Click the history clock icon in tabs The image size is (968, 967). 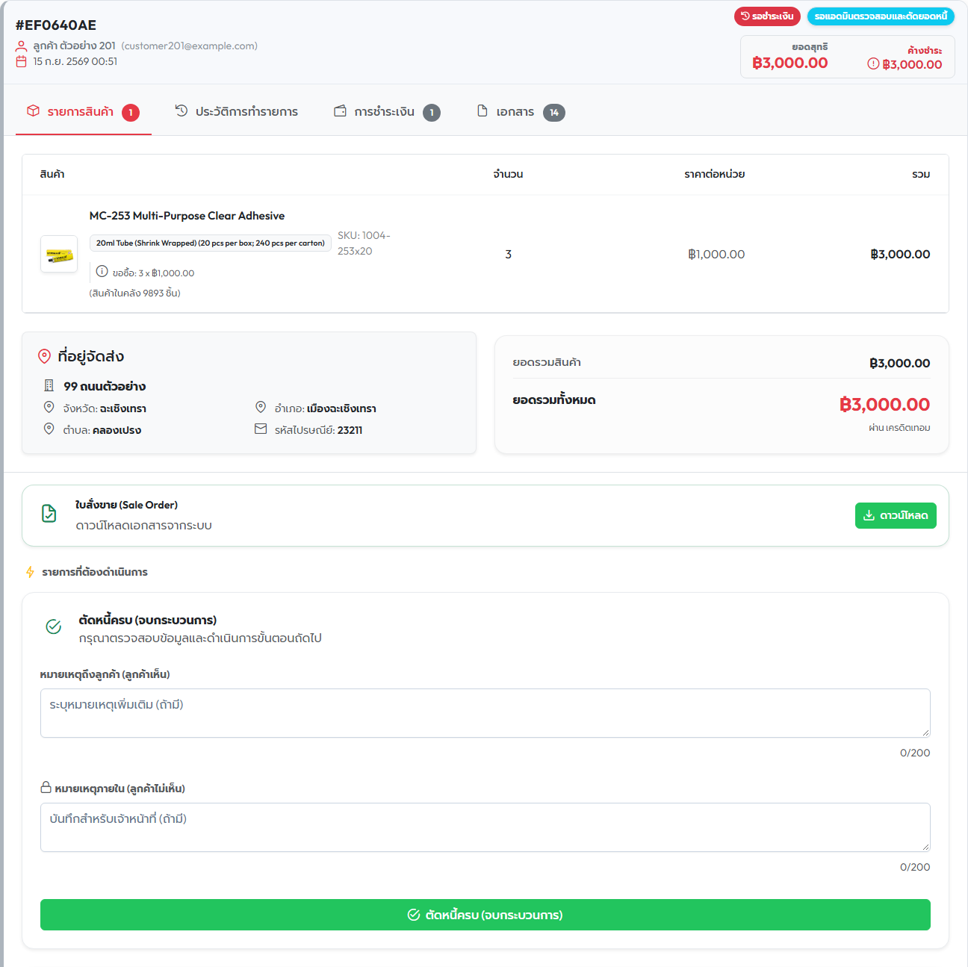coord(181,111)
